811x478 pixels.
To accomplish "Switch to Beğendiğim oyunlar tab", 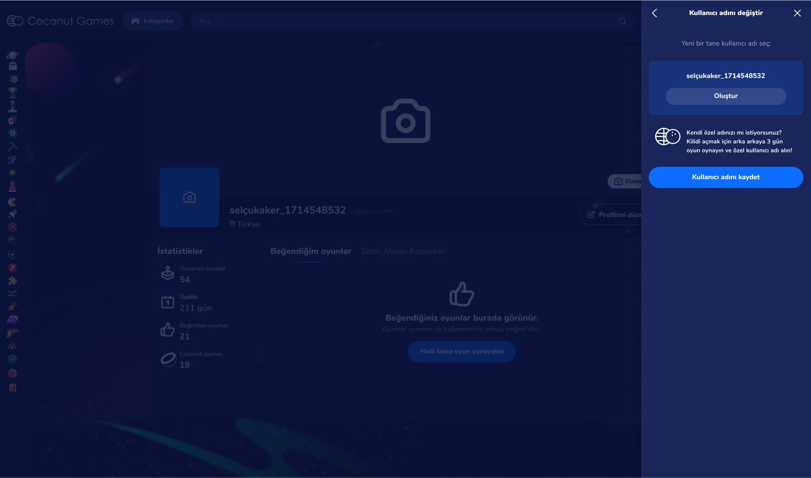I will 310,251.
